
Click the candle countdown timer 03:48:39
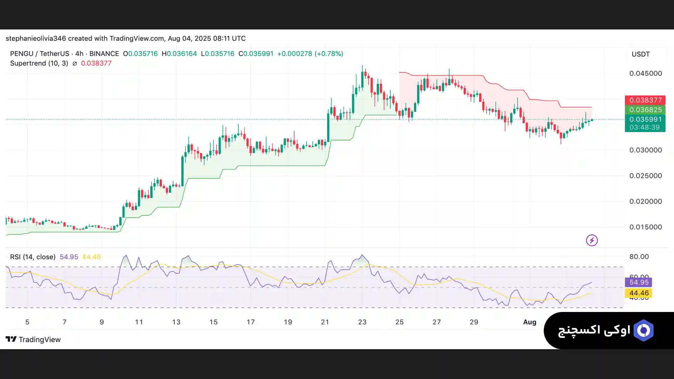point(644,127)
